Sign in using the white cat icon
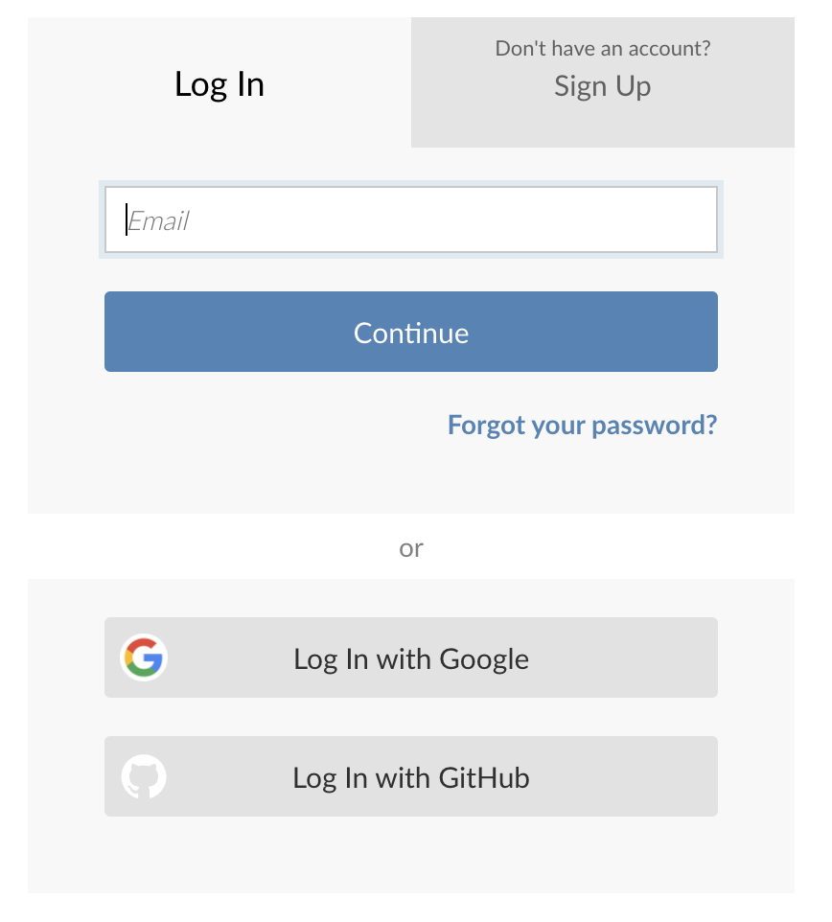 [x=144, y=776]
